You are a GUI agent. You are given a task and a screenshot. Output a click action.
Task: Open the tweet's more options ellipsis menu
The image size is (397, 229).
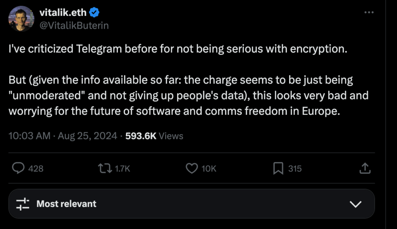(369, 12)
